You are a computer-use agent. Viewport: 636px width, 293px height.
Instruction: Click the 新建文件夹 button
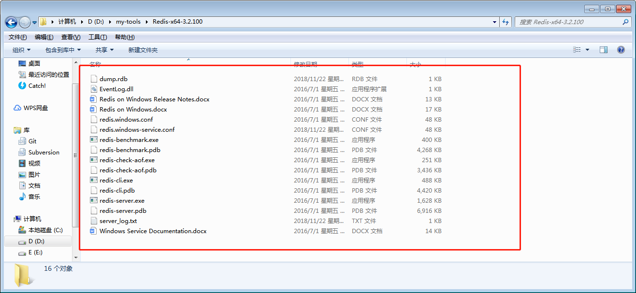click(143, 50)
